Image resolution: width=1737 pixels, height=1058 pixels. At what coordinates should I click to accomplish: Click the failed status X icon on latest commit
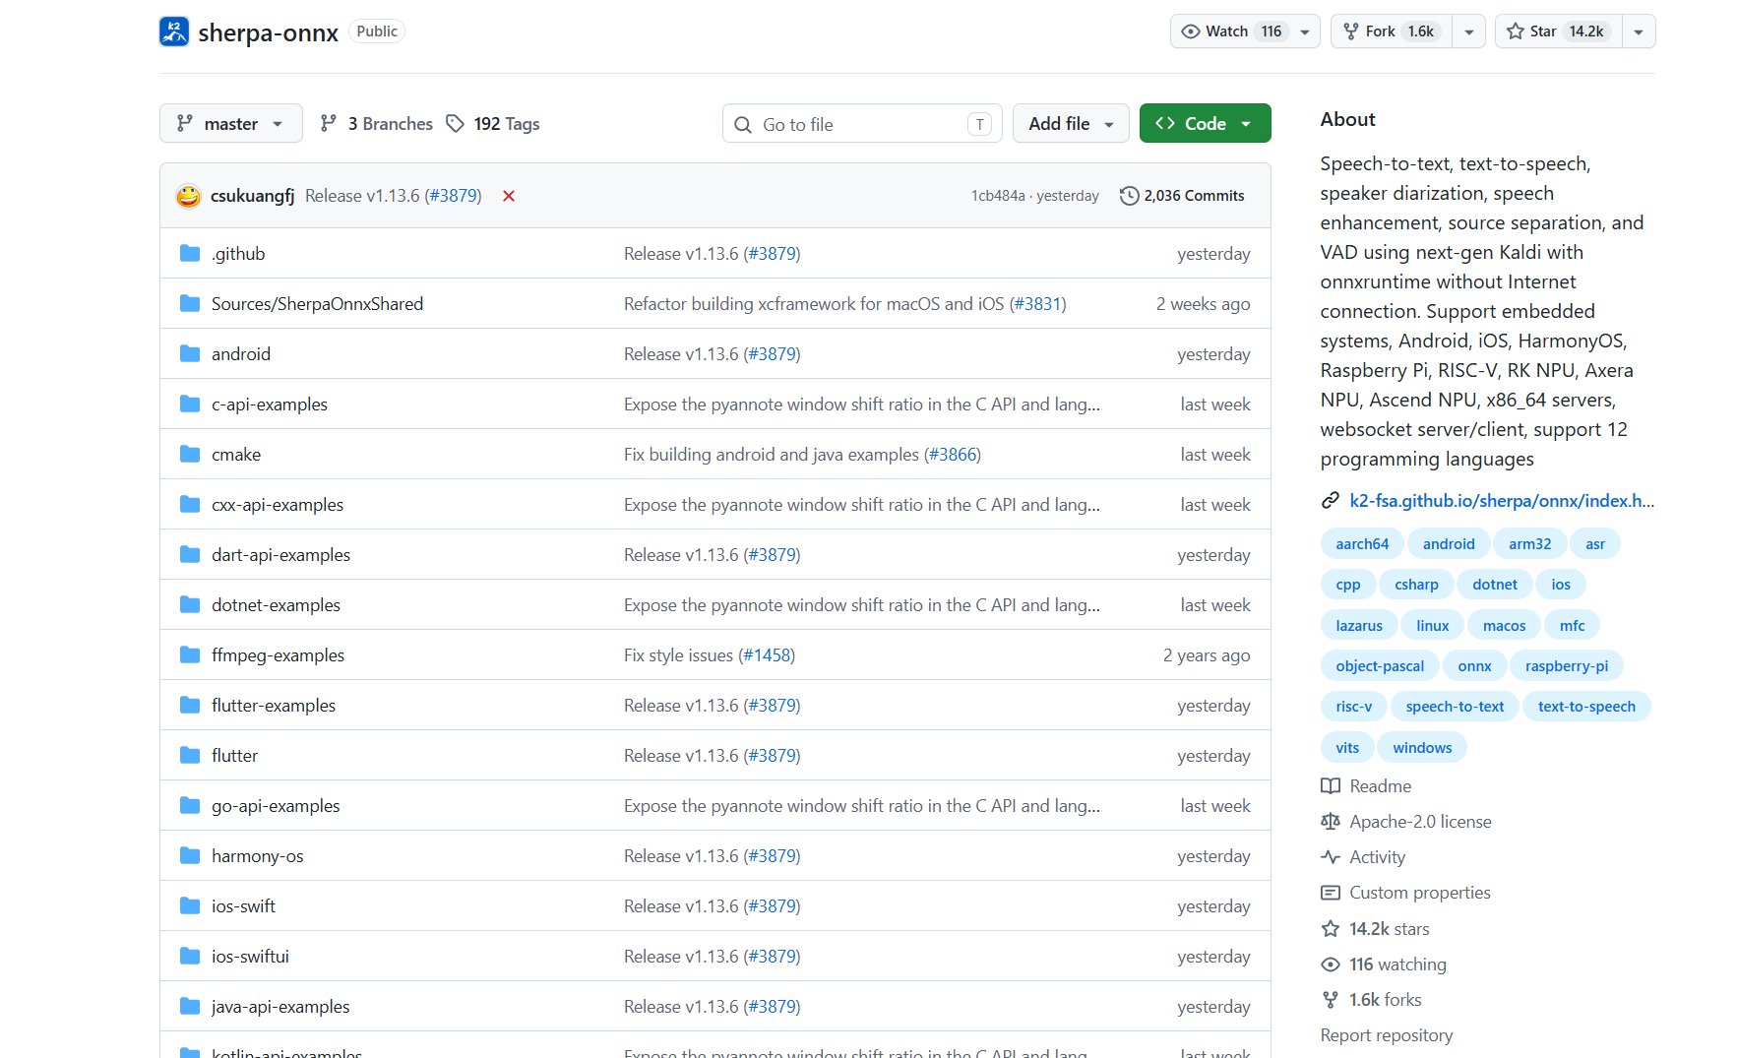tap(509, 196)
